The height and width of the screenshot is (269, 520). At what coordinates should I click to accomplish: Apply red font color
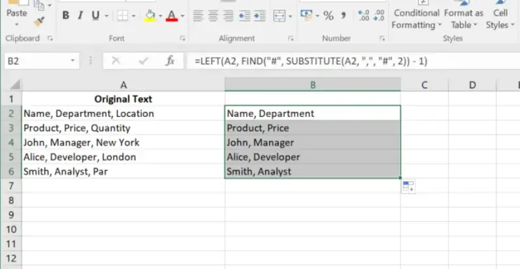(172, 15)
